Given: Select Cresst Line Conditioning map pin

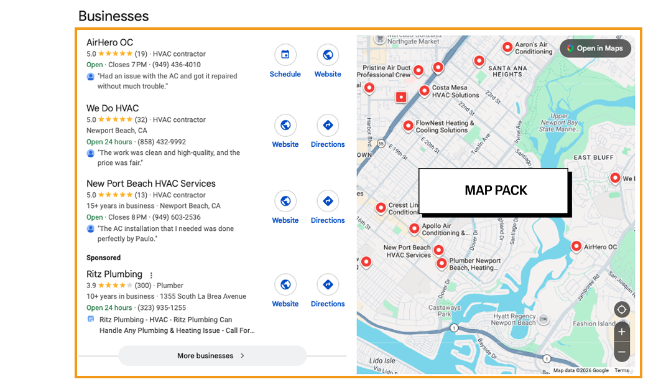Looking at the screenshot, I should click(x=381, y=207).
